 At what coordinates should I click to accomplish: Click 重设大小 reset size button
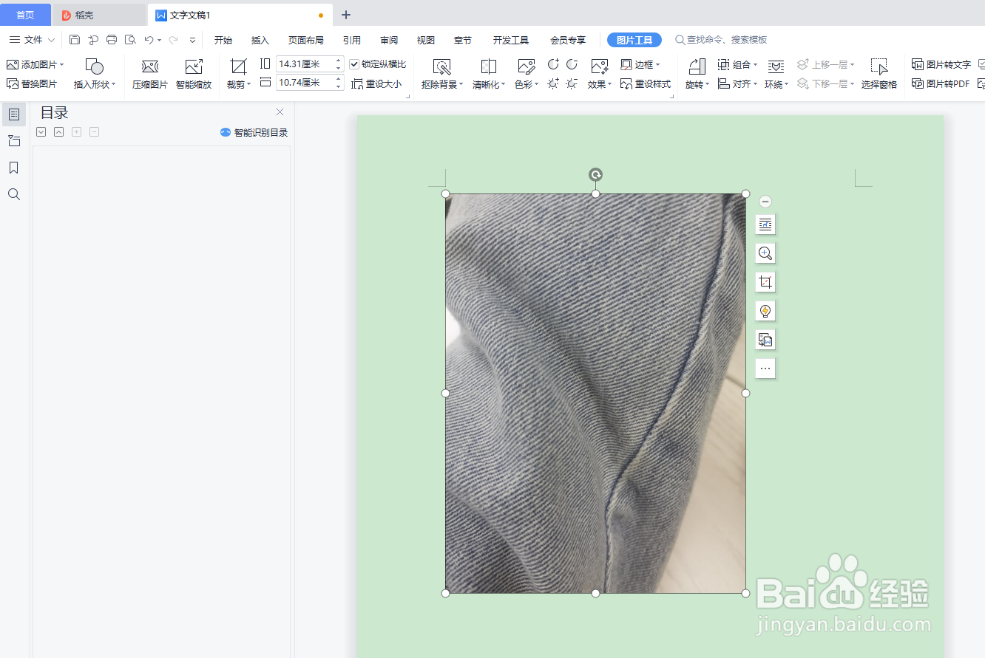[376, 84]
